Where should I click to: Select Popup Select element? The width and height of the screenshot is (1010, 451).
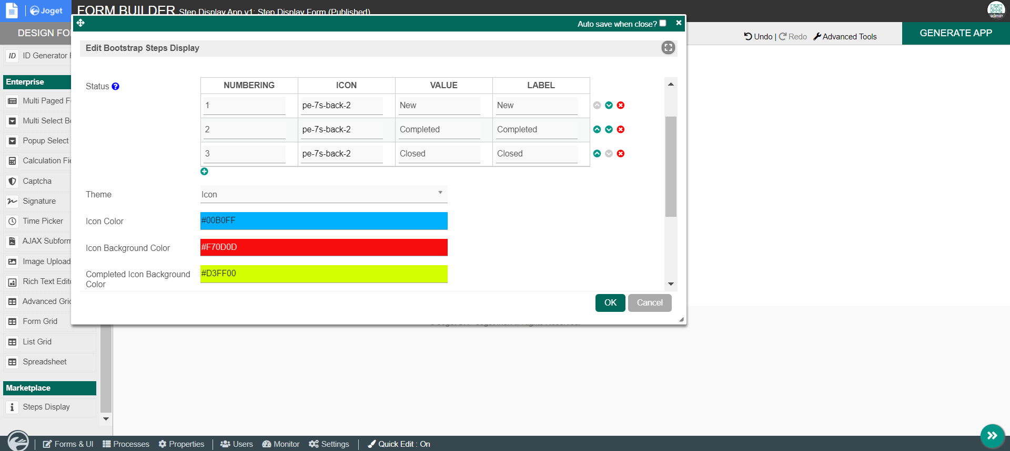pos(38,141)
